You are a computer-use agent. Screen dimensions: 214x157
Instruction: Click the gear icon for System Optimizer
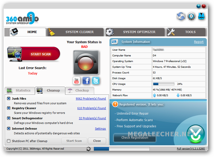110,32
